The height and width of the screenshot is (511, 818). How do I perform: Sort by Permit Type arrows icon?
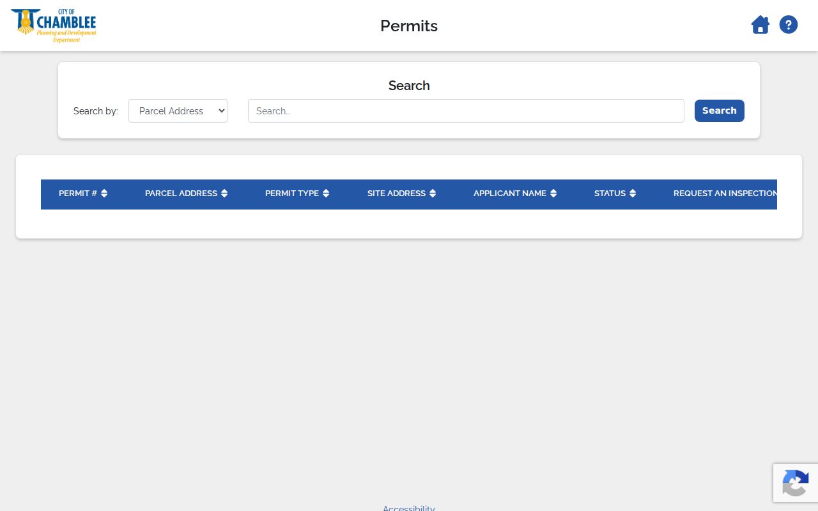[326, 194]
